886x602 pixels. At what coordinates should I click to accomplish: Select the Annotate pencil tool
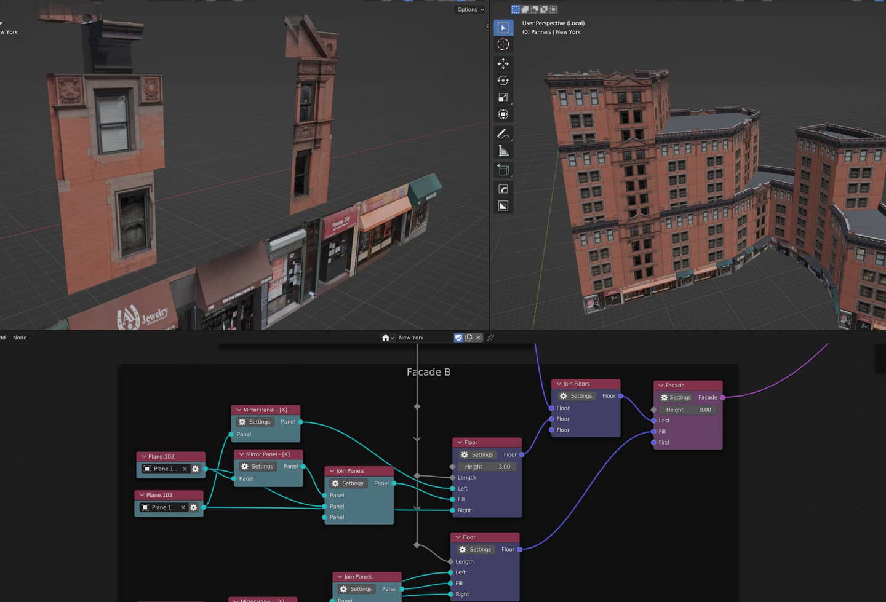[x=503, y=133]
